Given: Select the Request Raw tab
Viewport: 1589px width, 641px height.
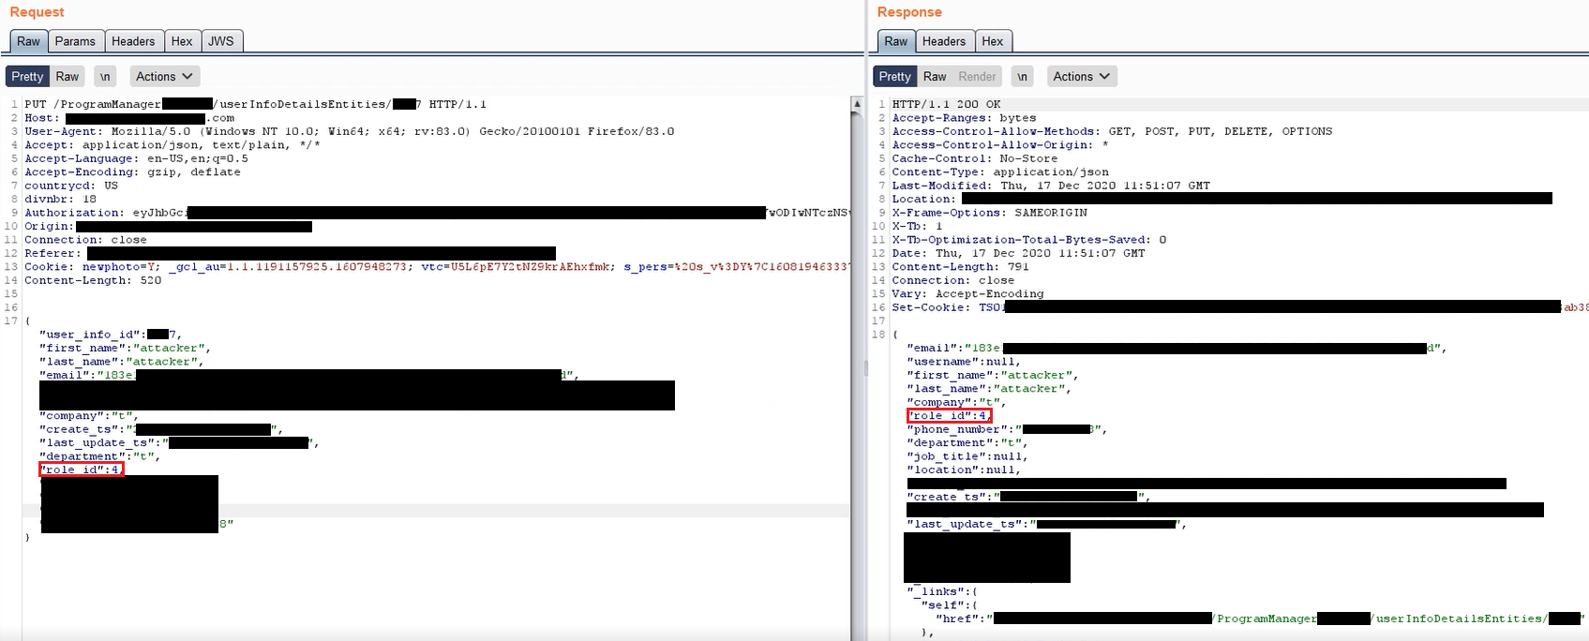Looking at the screenshot, I should (x=28, y=41).
